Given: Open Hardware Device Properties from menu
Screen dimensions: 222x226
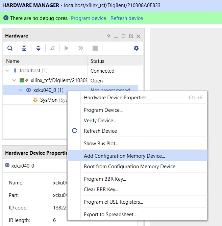Looking at the screenshot, I should [x=116, y=98].
